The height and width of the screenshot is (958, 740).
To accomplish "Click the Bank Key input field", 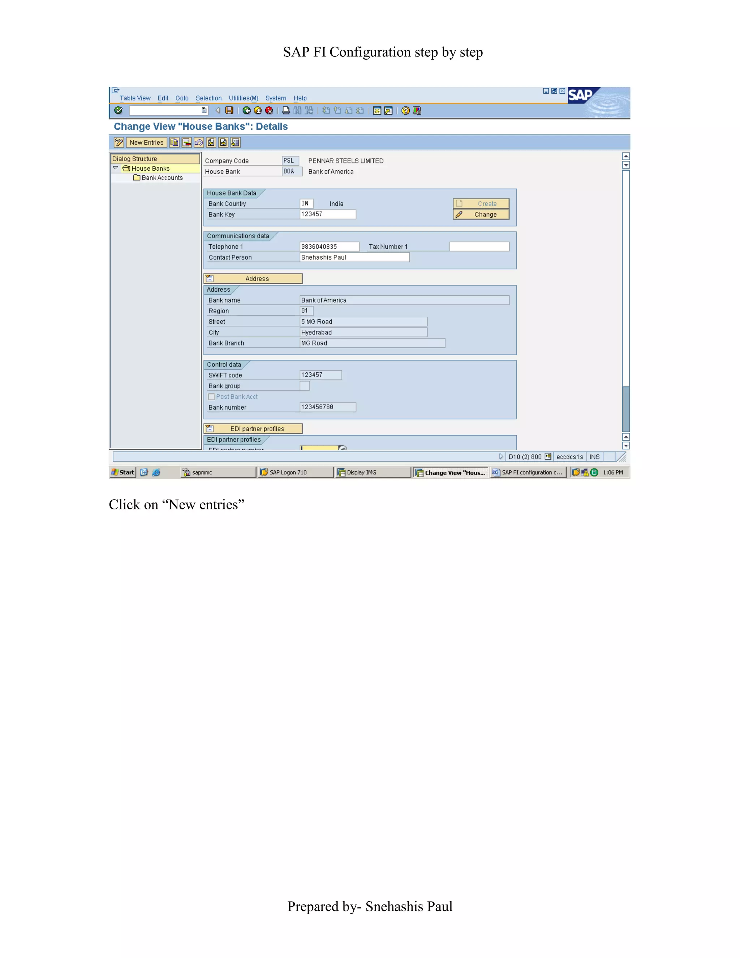I will point(328,214).
